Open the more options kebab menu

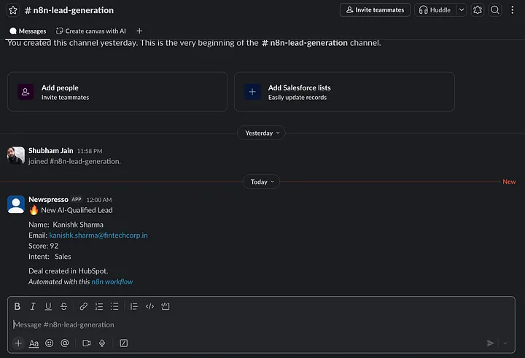tap(513, 10)
